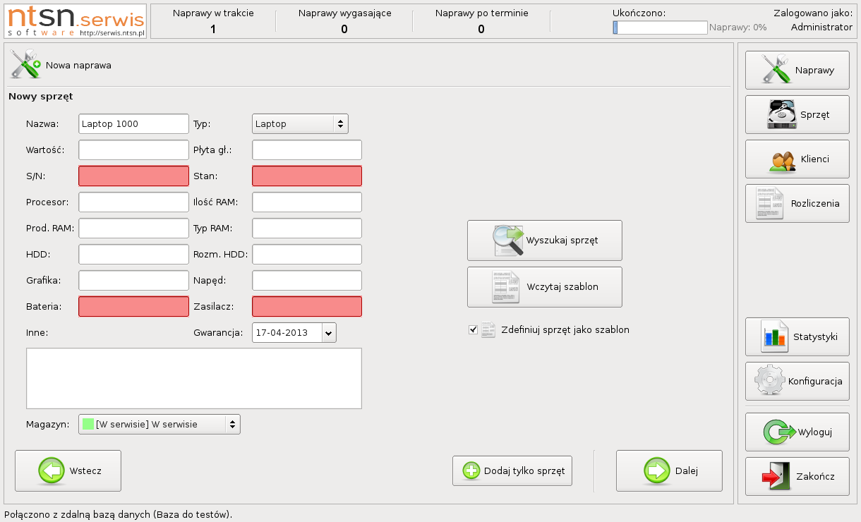Open Statystyki bar chart icon
Image resolution: width=861 pixels, height=522 pixels.
[797, 336]
